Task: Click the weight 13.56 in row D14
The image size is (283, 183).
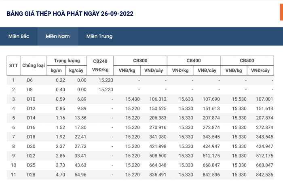Action: click(80, 118)
